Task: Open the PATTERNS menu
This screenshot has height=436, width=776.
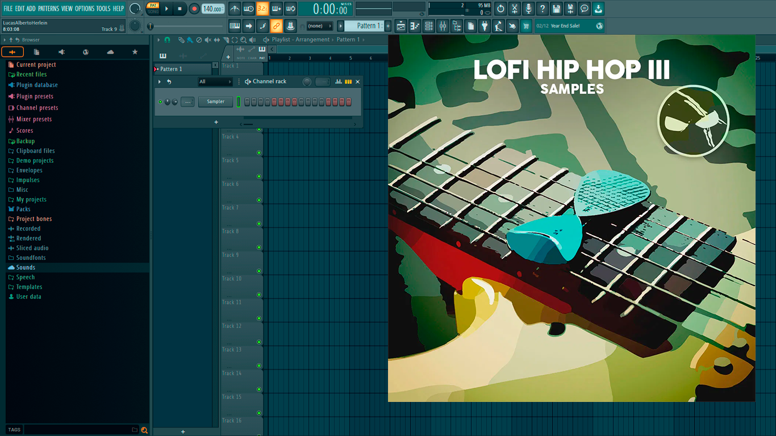Action: click(48, 9)
